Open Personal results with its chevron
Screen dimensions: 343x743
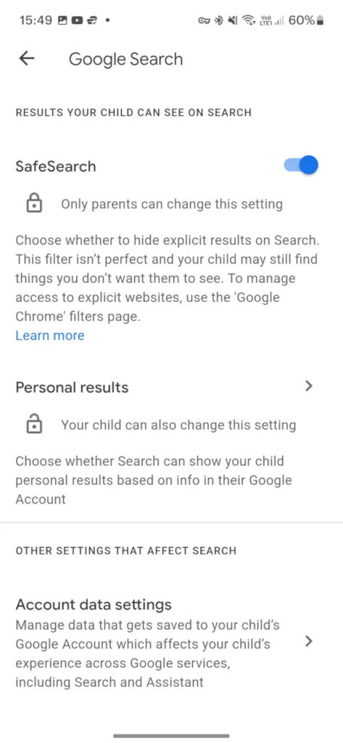(x=309, y=386)
